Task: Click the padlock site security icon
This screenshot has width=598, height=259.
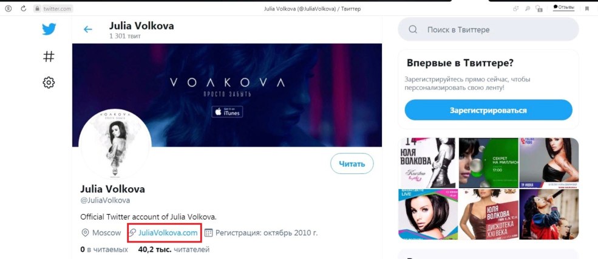Action: (x=37, y=9)
